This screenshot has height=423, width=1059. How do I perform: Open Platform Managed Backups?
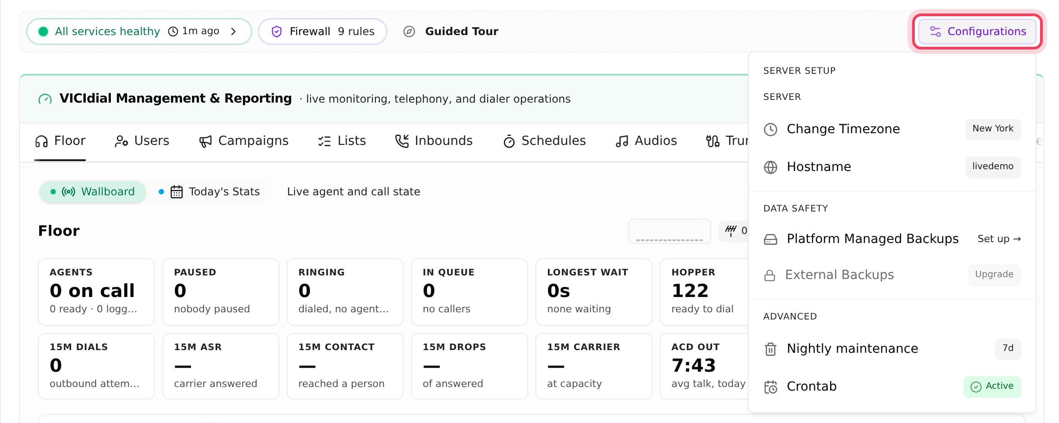point(892,239)
